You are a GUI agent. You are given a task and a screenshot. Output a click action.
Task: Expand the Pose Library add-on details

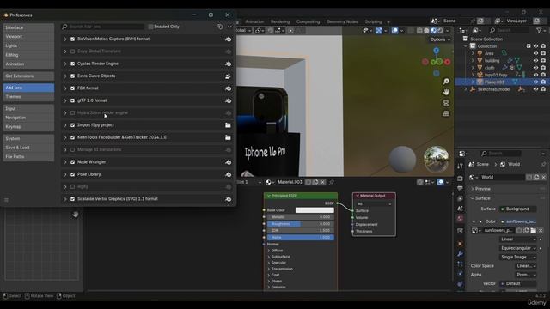click(65, 174)
